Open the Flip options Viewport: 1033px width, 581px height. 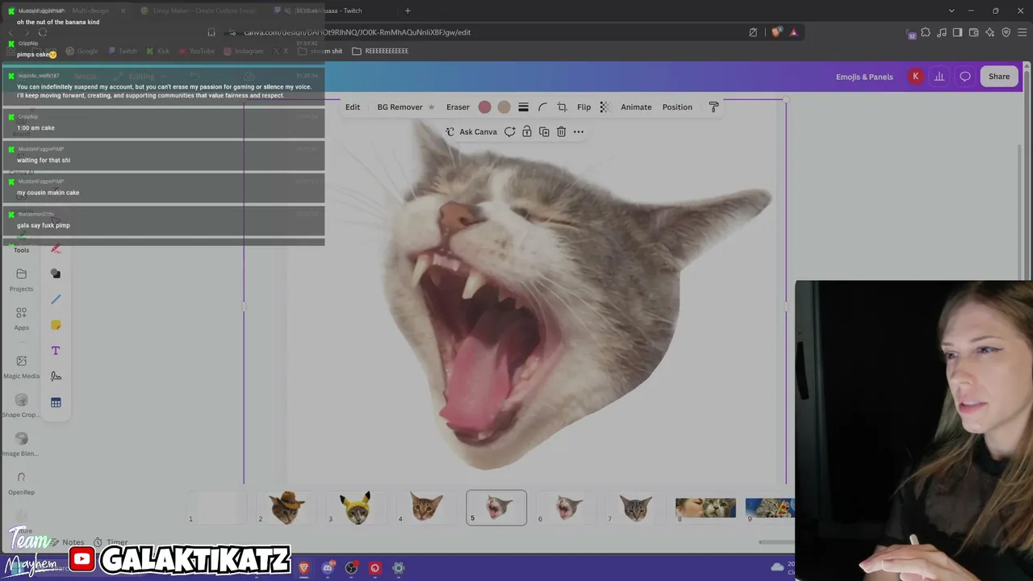pos(583,107)
